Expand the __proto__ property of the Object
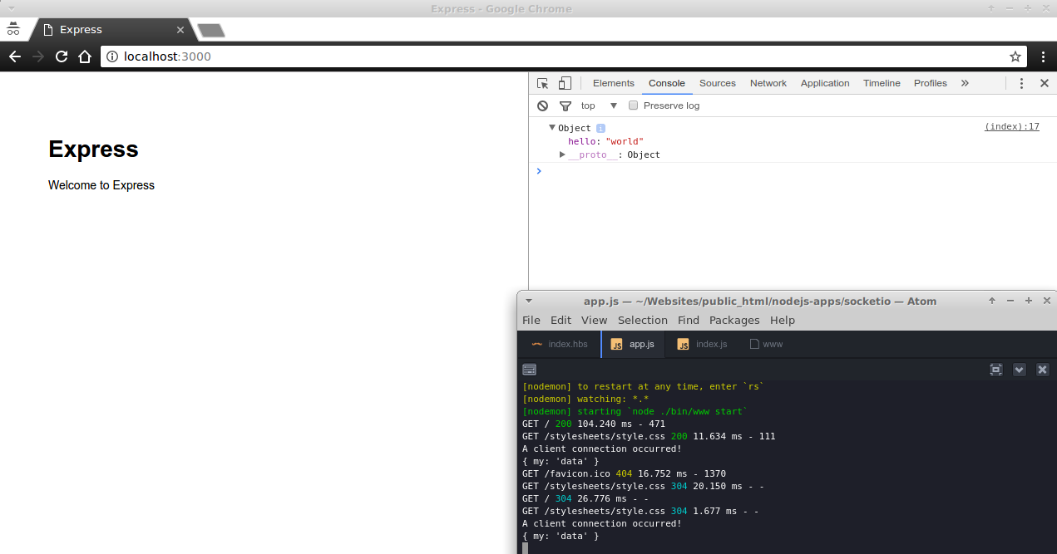The image size is (1057, 554). click(562, 154)
